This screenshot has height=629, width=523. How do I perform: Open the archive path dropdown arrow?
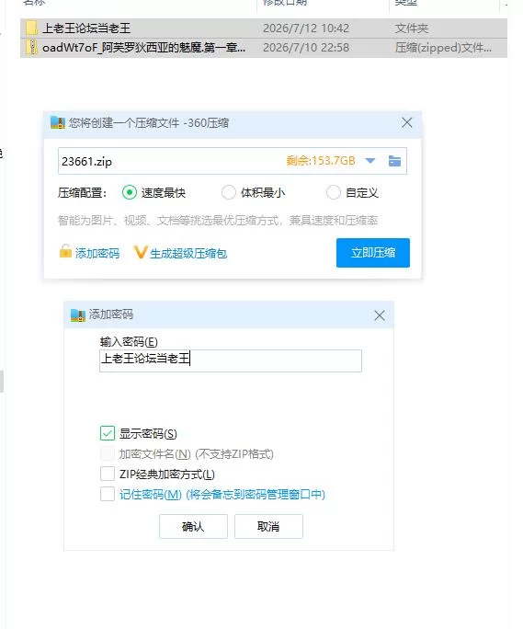pyautogui.click(x=370, y=161)
